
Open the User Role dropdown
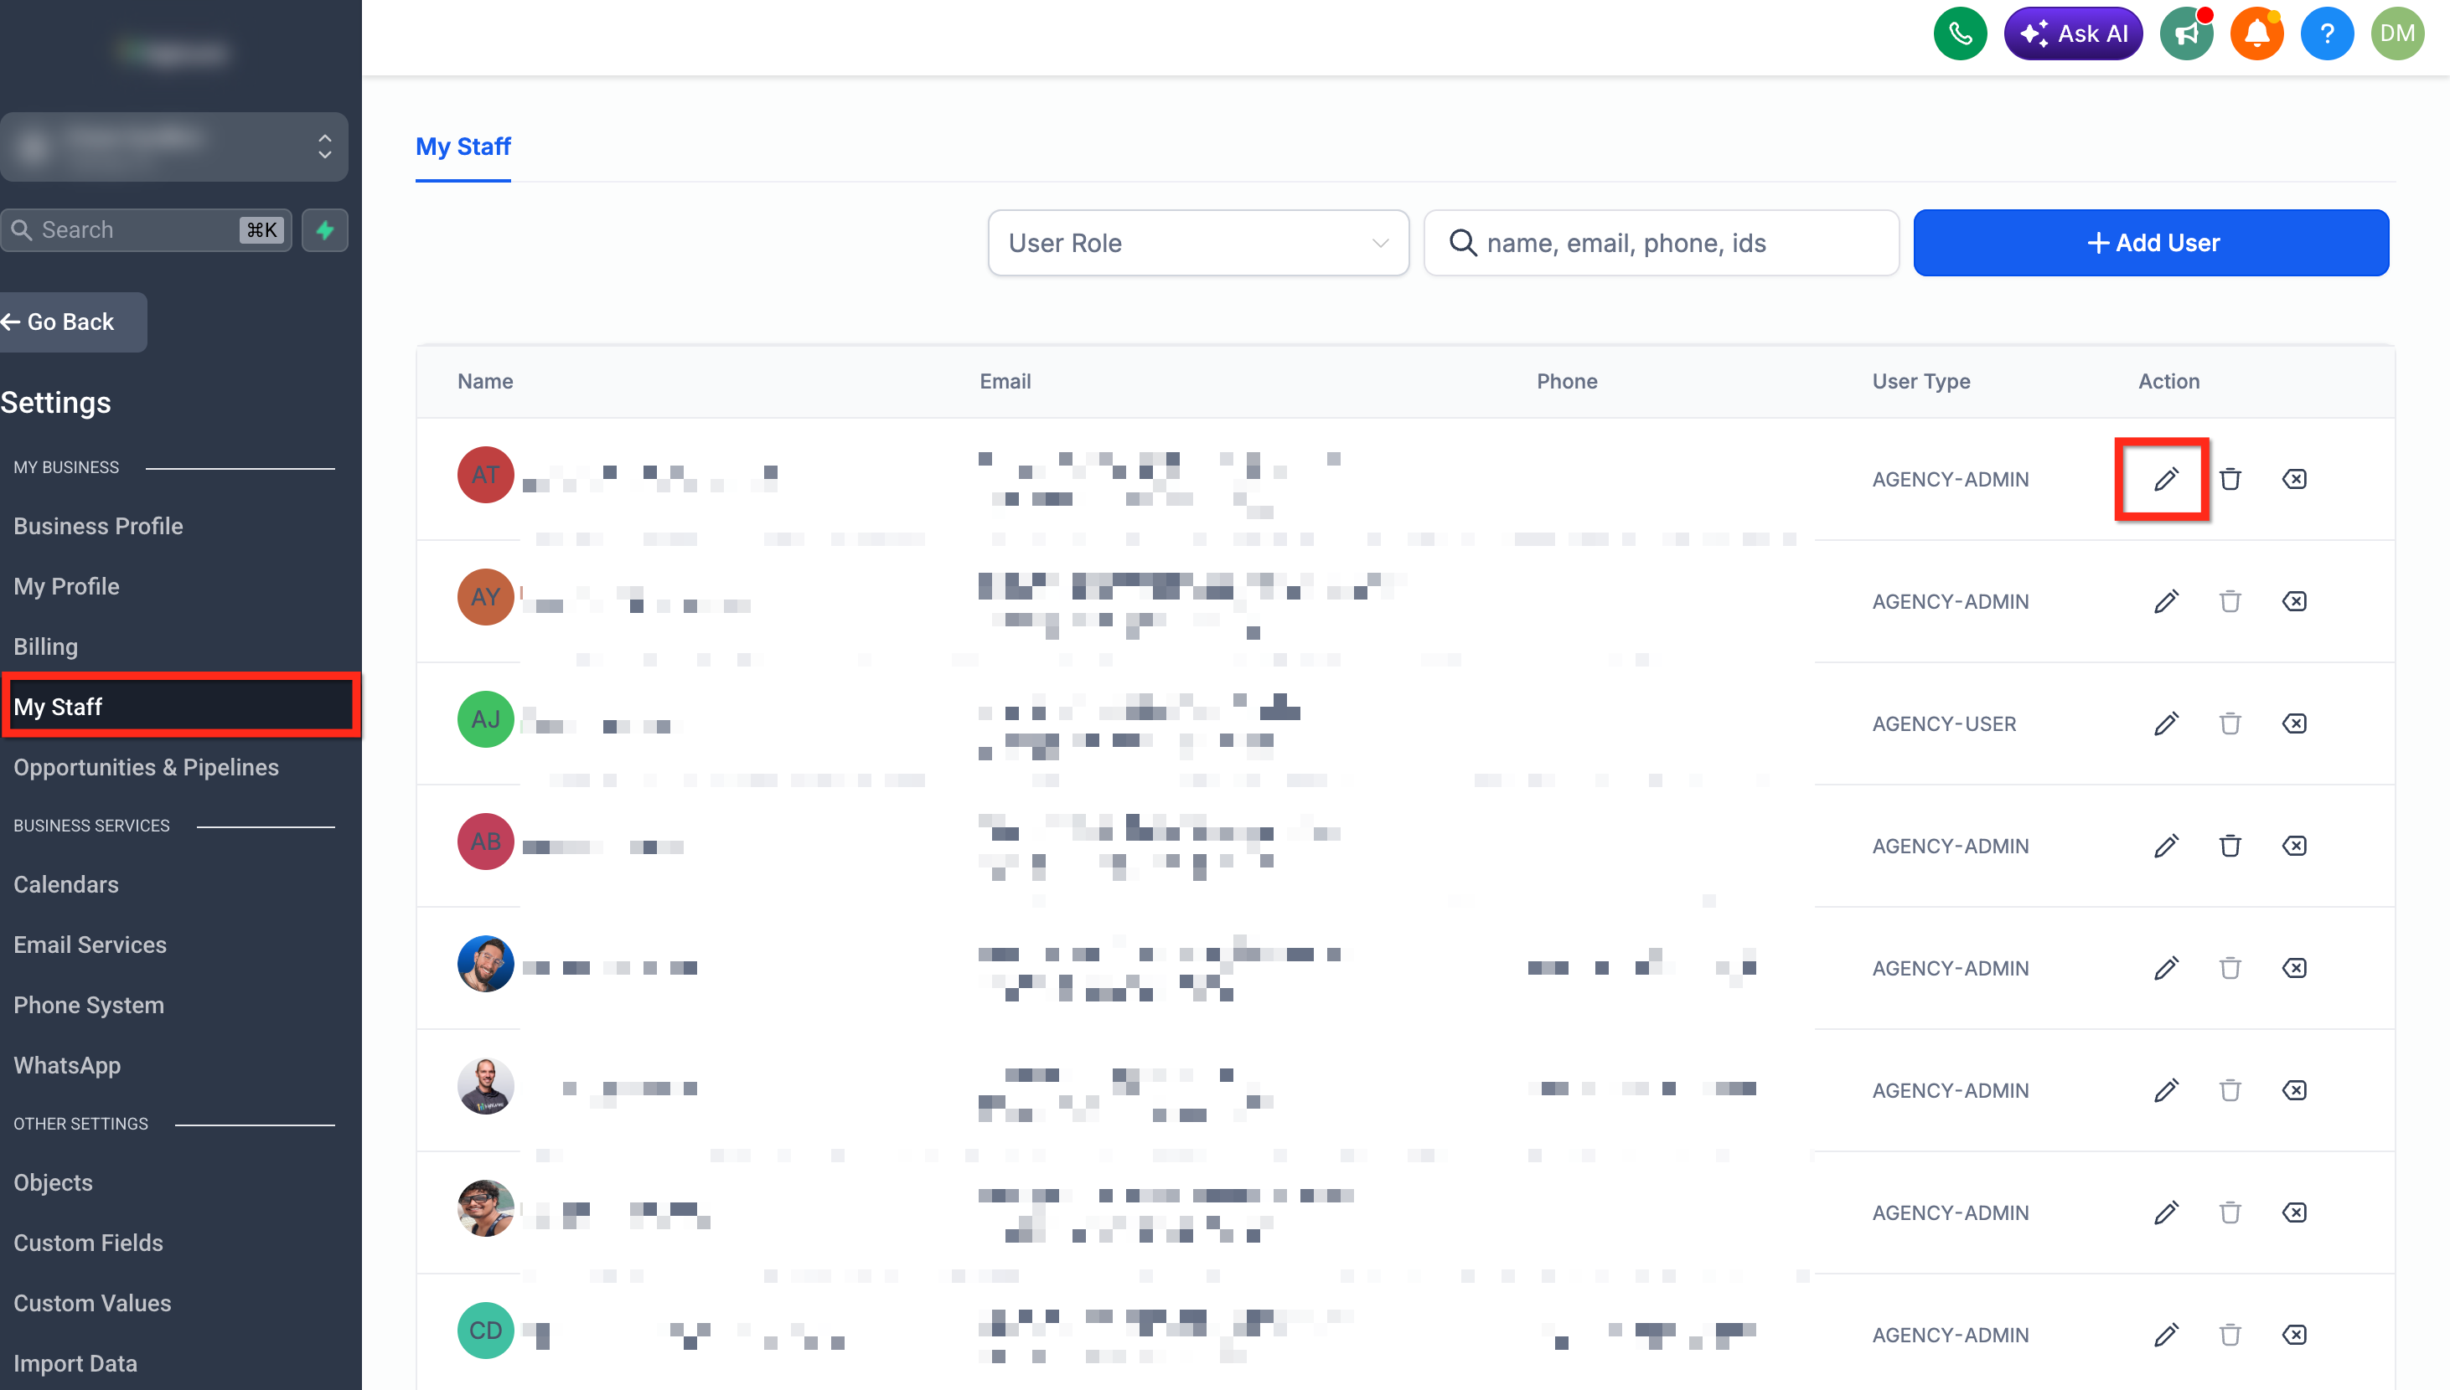[1198, 244]
